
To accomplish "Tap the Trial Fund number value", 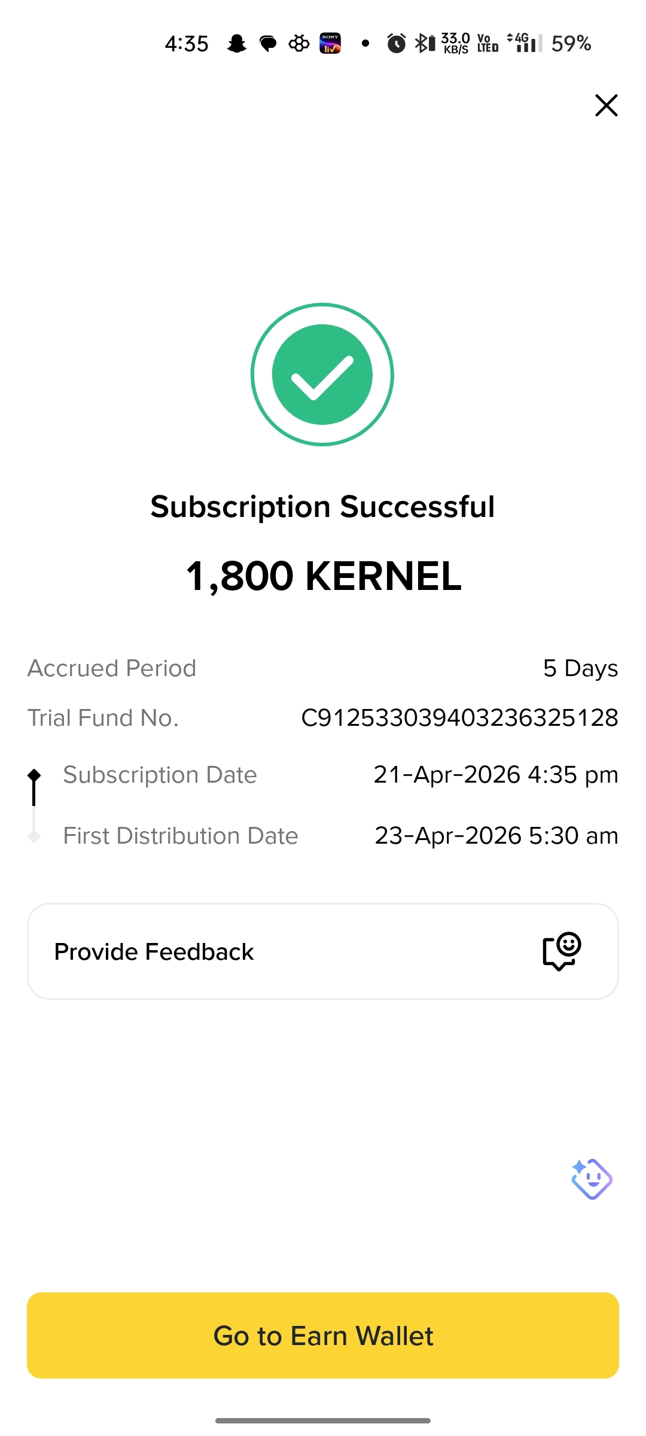I will tap(459, 717).
